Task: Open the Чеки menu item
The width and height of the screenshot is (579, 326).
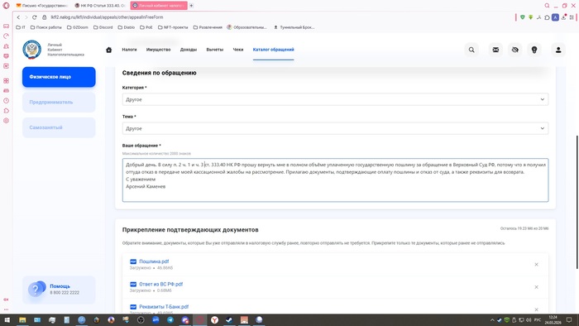Action: [x=238, y=50]
